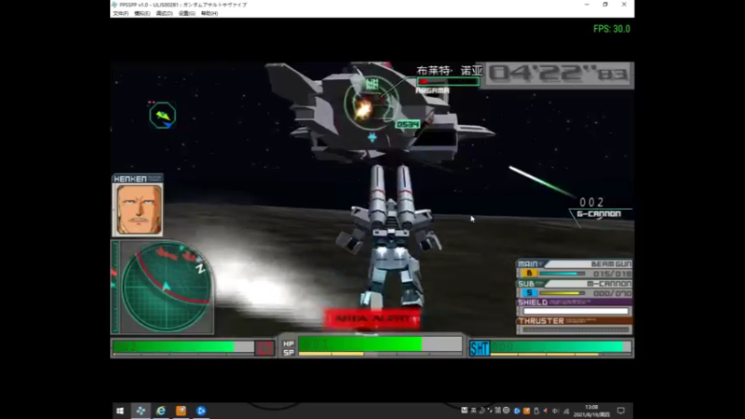Click the M-CANNON ammo count readout

pos(612,293)
